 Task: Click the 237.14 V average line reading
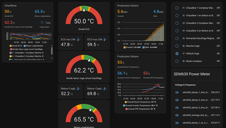click(215, 115)
